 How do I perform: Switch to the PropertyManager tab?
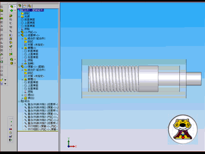(x=25, y=6)
